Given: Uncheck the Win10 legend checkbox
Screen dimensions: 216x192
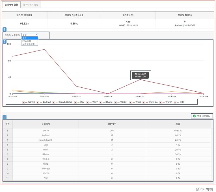Looking at the screenshot, I should pyautogui.click(x=23, y=102).
